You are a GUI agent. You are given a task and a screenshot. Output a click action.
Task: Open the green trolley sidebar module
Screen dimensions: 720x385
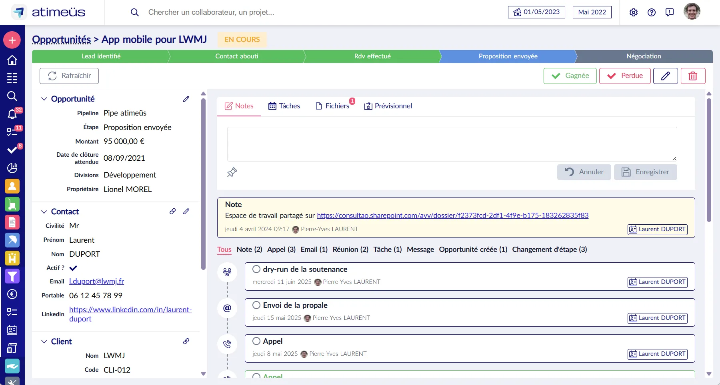[12, 204]
